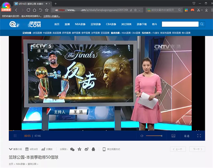213x168 pixels.
Task: Adjust the player volume slider
Action: (154, 136)
